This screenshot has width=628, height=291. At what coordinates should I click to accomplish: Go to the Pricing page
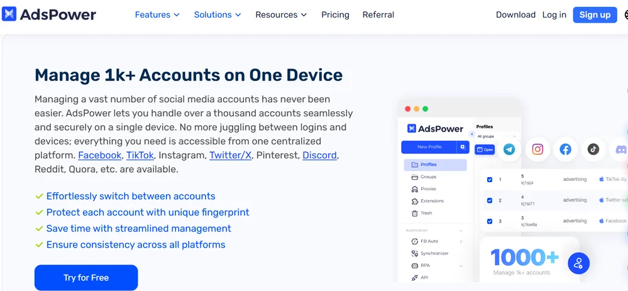(x=335, y=15)
